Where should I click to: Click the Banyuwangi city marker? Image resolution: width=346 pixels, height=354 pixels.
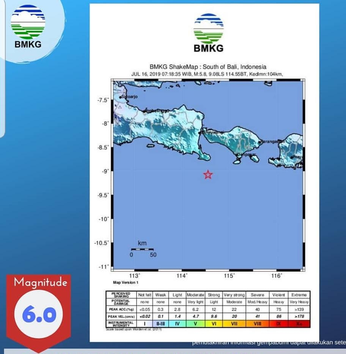200,132
